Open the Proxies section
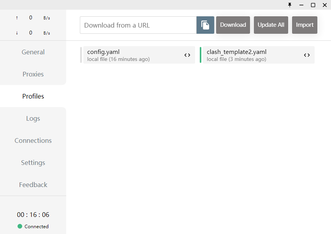Screen dimensions: 331x234 (x=33, y=74)
